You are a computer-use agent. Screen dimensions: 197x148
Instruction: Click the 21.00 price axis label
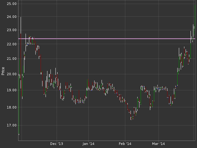(12, 59)
